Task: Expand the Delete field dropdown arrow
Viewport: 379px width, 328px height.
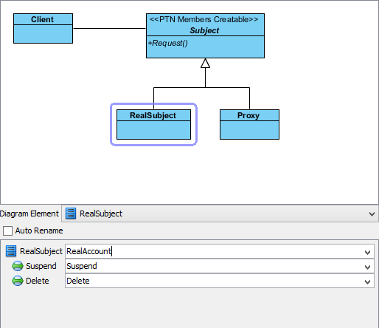Action: click(367, 281)
